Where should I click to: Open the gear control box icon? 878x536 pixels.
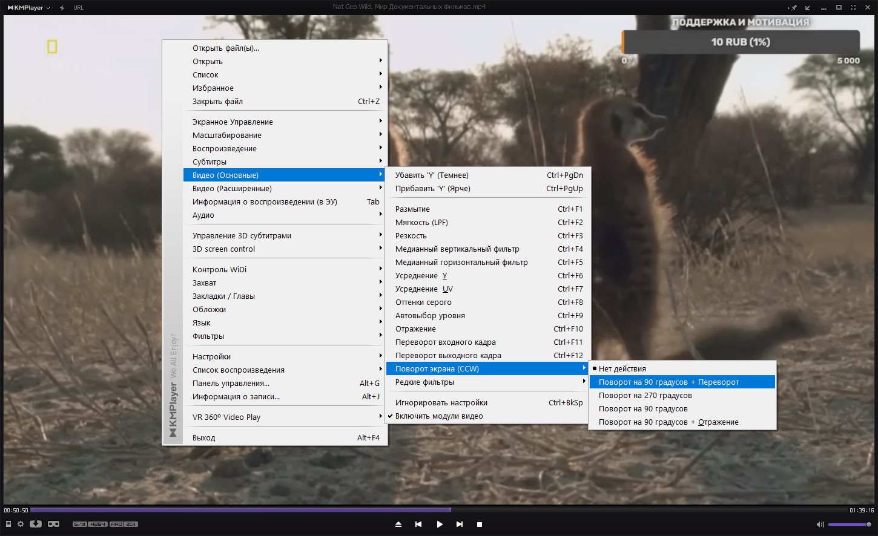coord(21,524)
